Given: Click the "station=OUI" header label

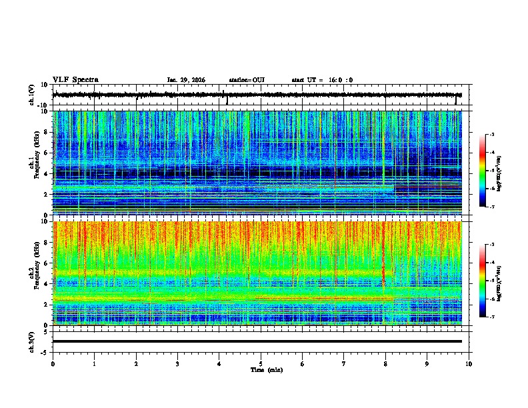Looking at the screenshot, I should [247, 80].
